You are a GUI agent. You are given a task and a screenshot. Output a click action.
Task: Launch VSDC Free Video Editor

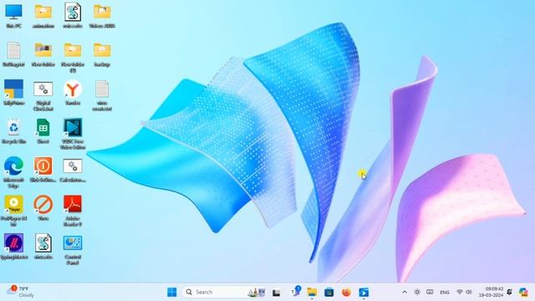(73, 134)
